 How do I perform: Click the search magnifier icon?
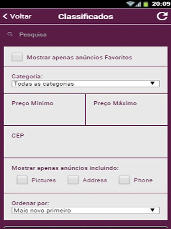coord(10,34)
